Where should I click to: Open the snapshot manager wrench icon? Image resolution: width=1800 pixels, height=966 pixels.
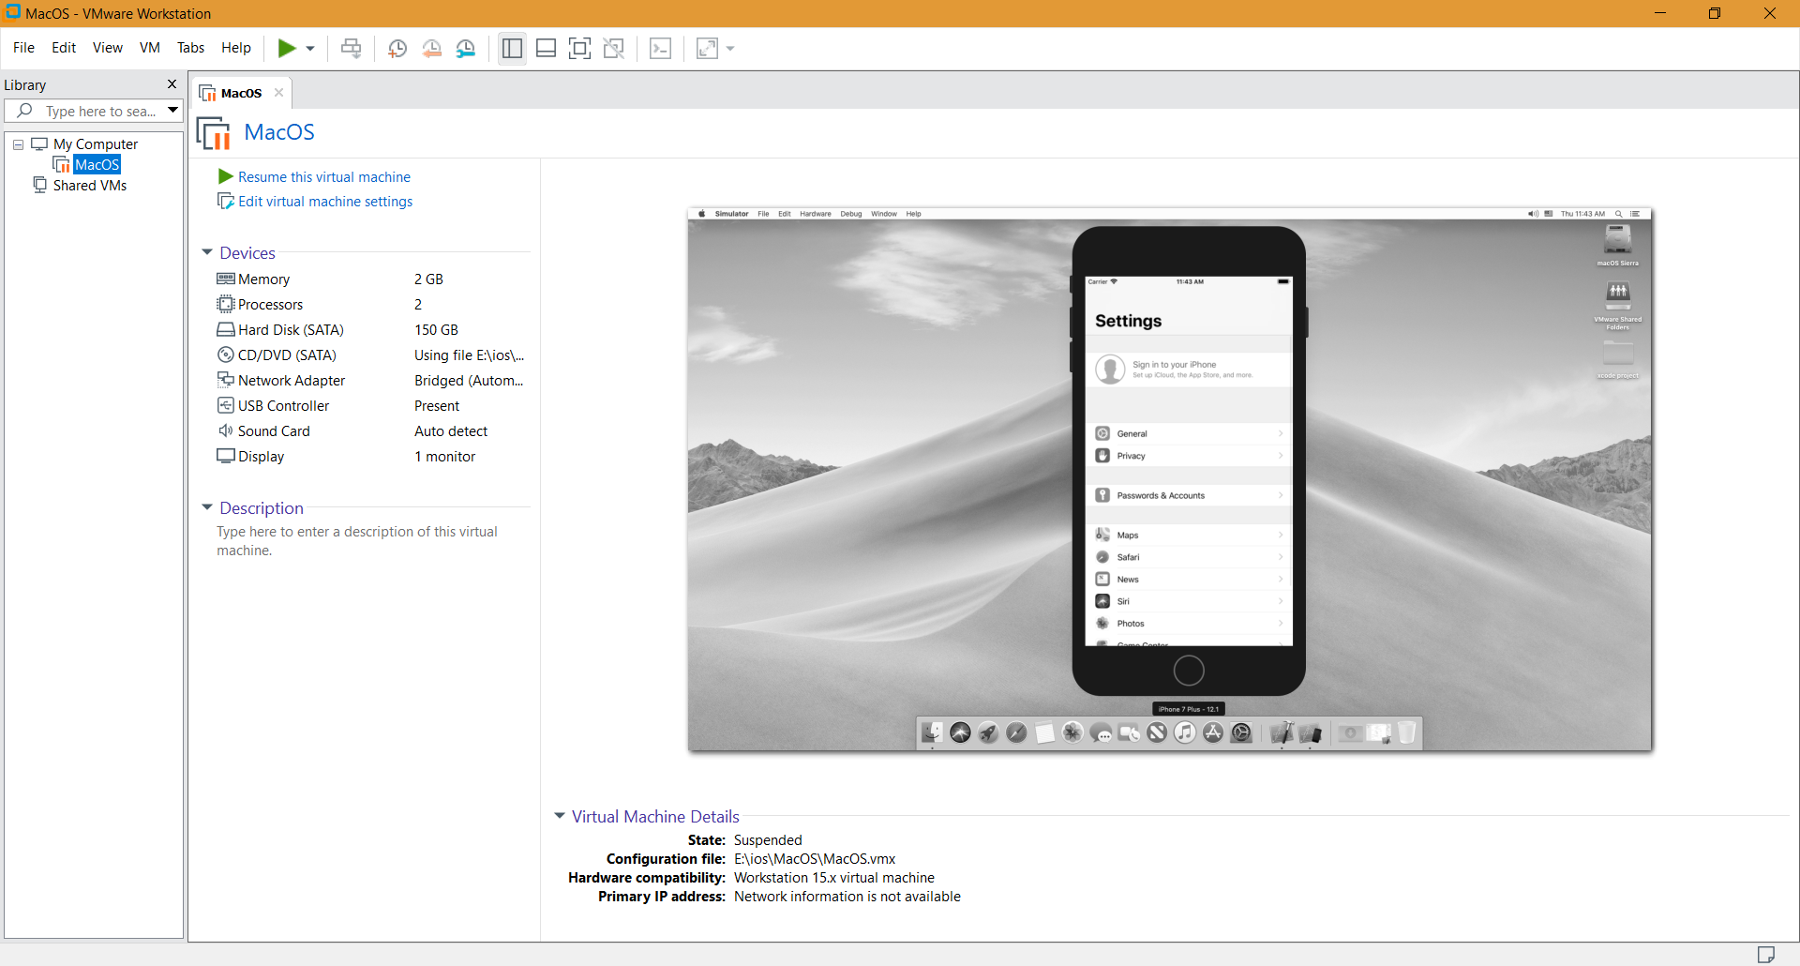466,49
